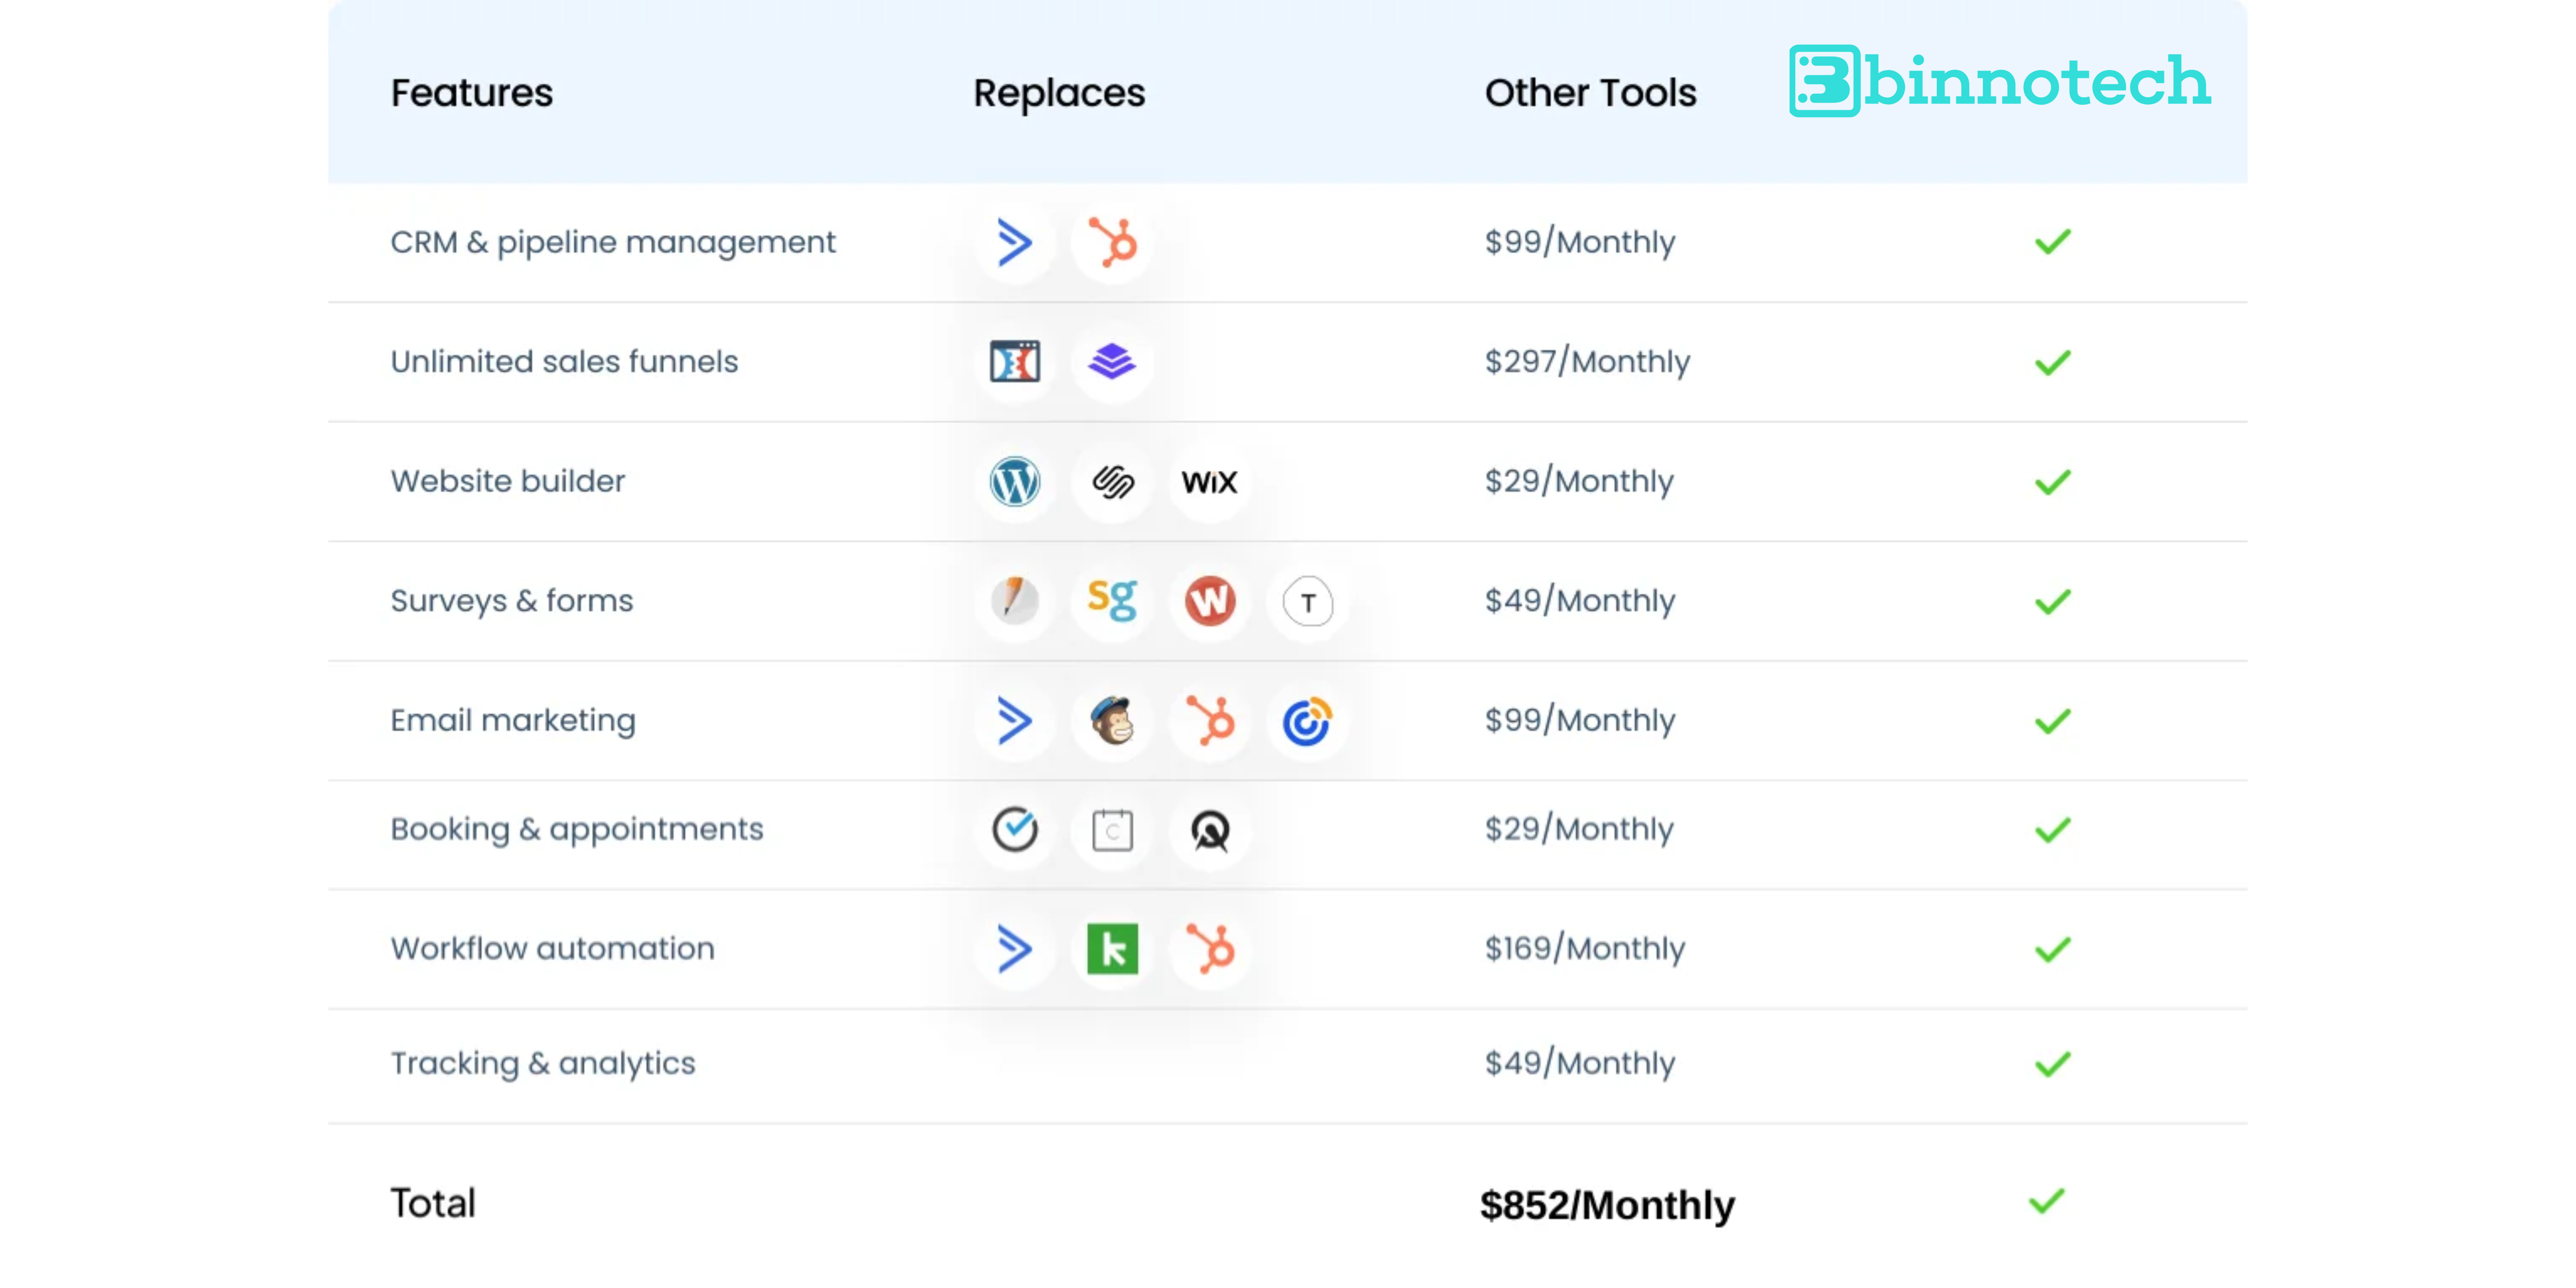Screen dimensions: 2576x1288
Task: Click the green Keap 'k' icon
Action: 1112,948
